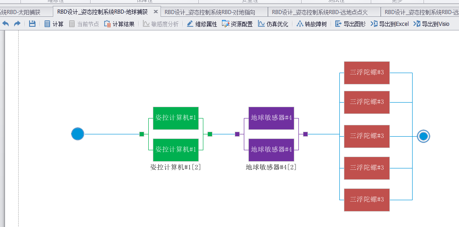Launch 仿真优化 simulation optimization

click(x=273, y=24)
